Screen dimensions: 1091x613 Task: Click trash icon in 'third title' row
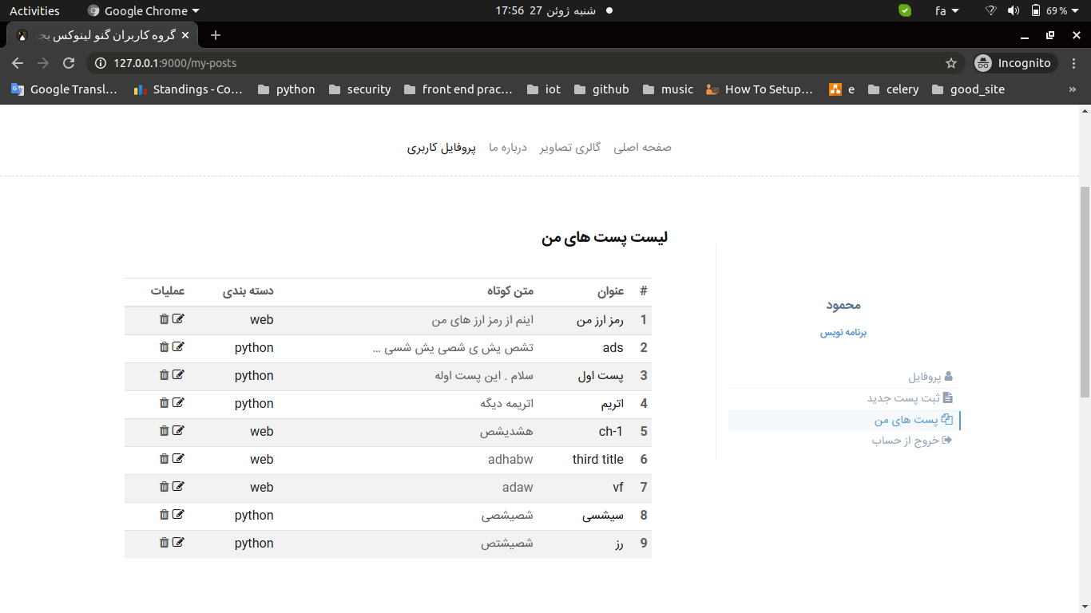coord(164,459)
